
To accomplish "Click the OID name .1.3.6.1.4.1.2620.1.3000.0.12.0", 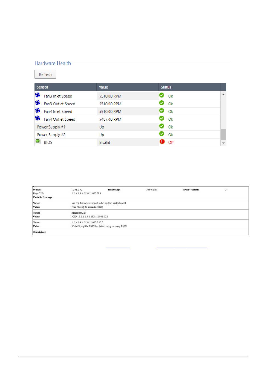I will point(87,222).
